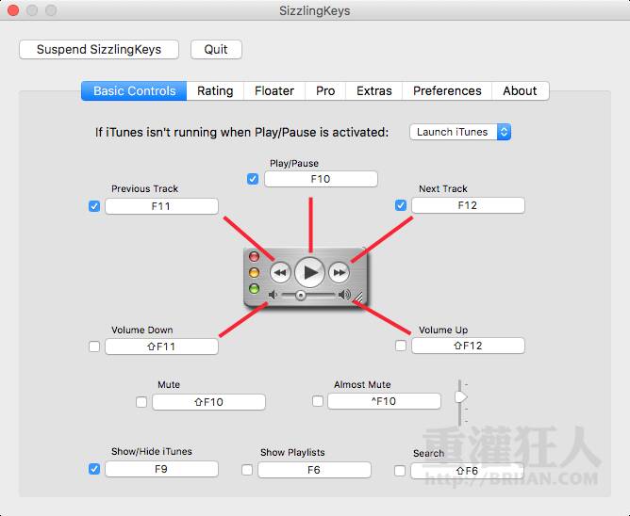Disable the Play/Pause hotkey checkbox
Screen dimensions: 630x516
click(253, 179)
